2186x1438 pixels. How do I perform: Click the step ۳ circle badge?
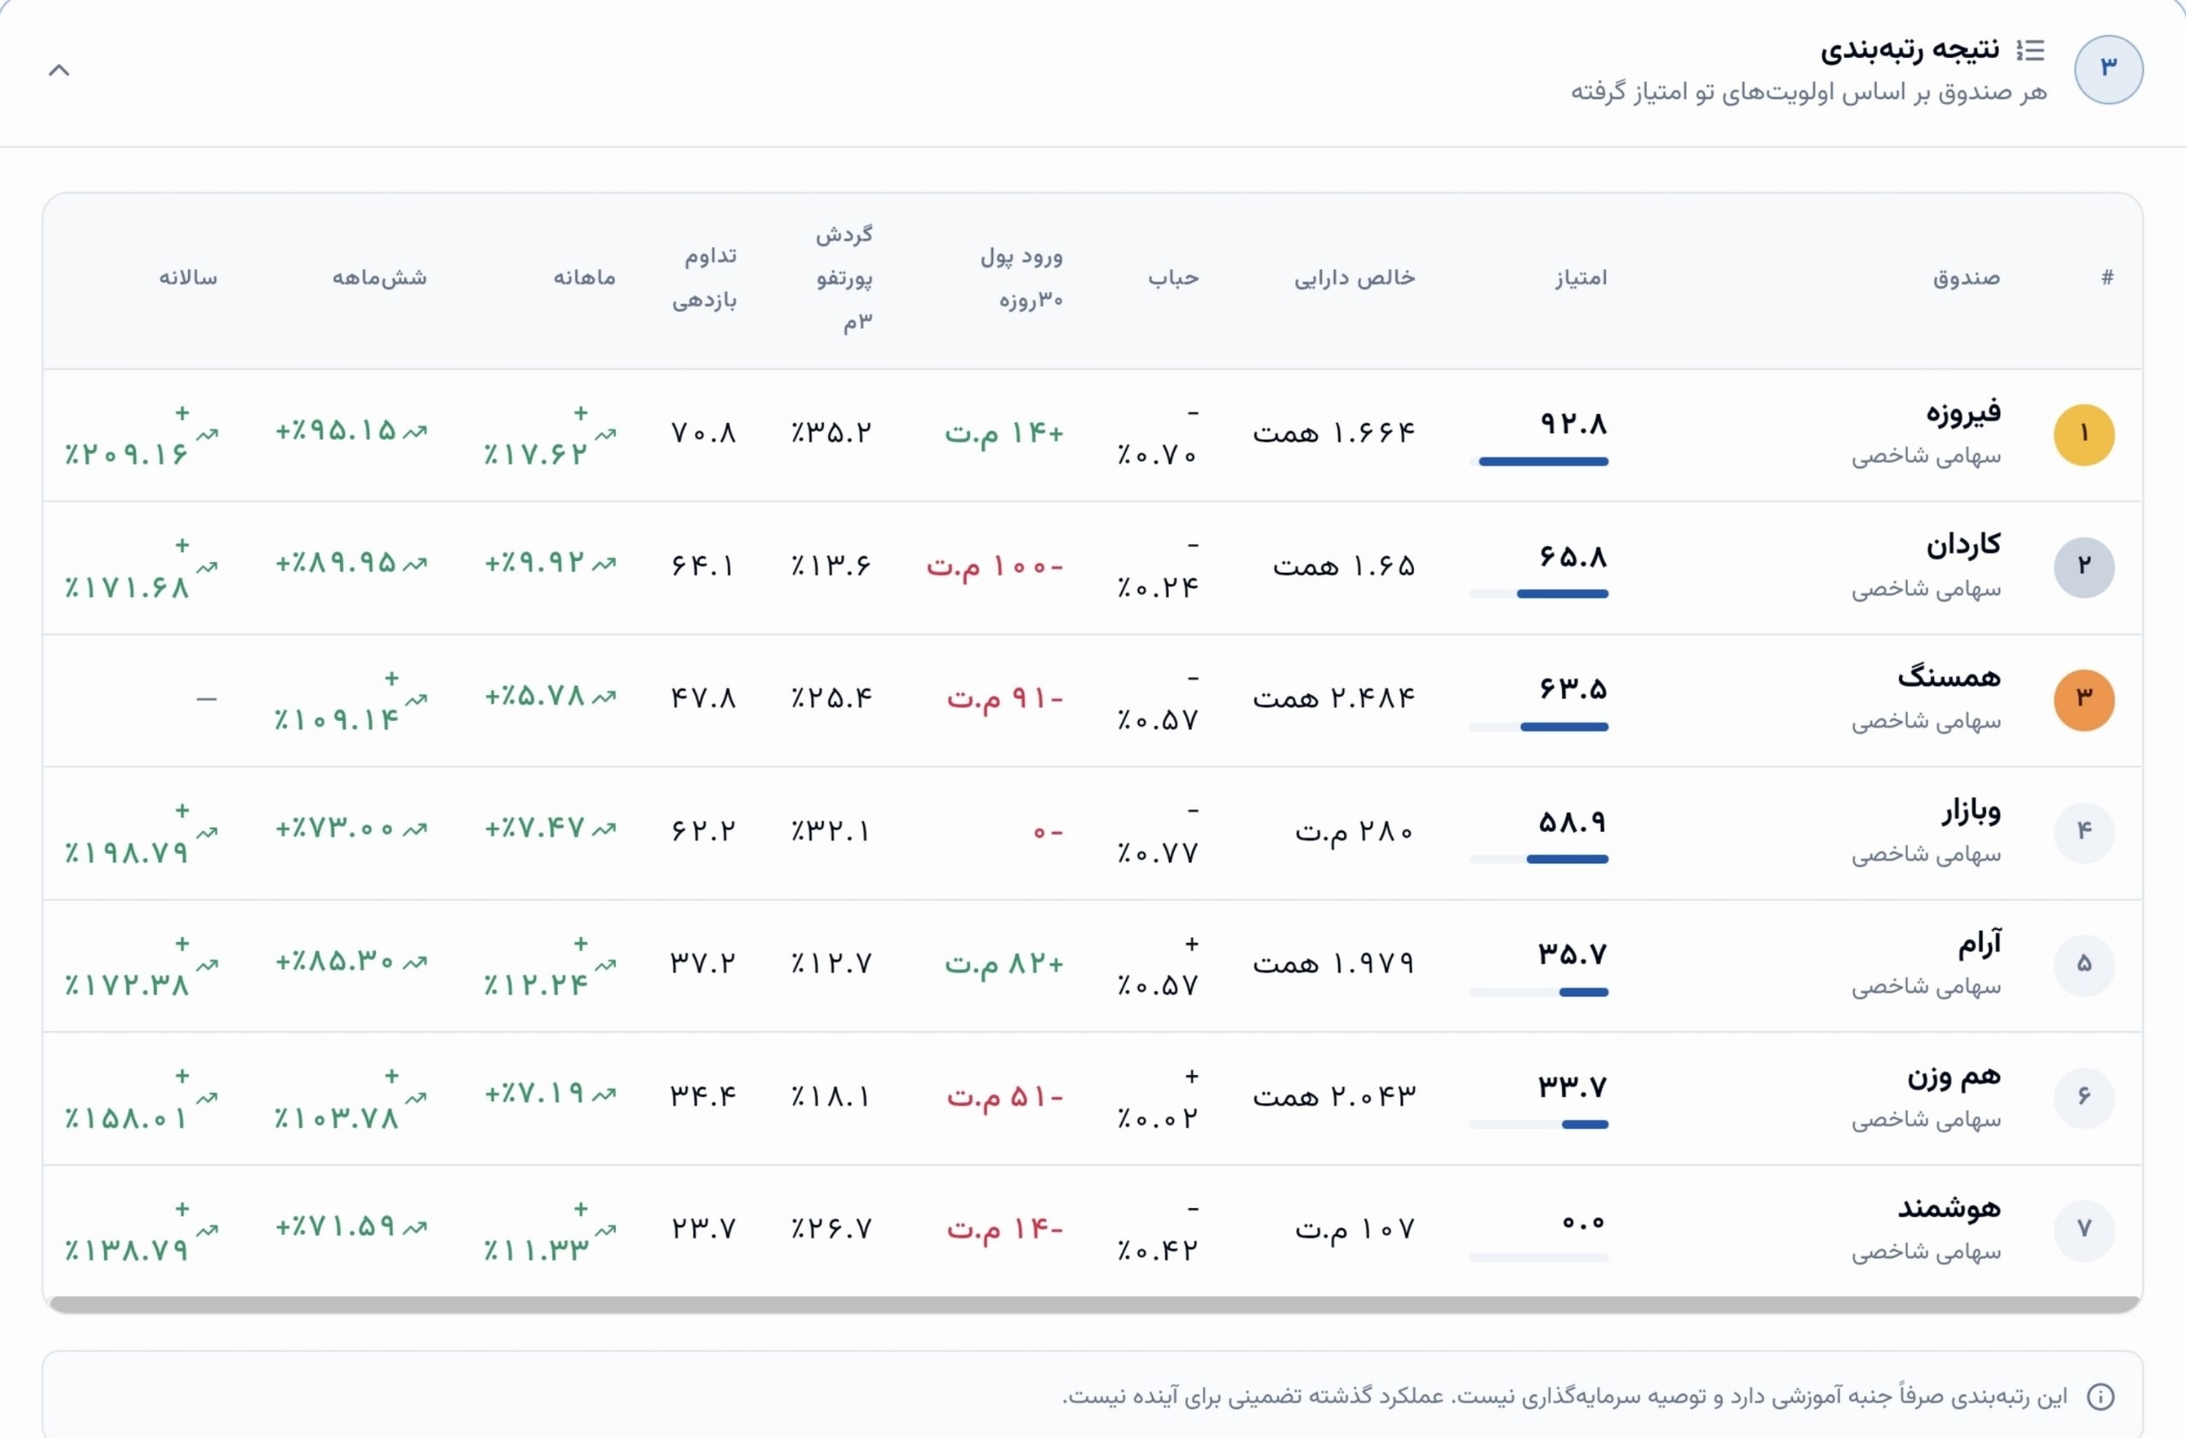point(2108,70)
